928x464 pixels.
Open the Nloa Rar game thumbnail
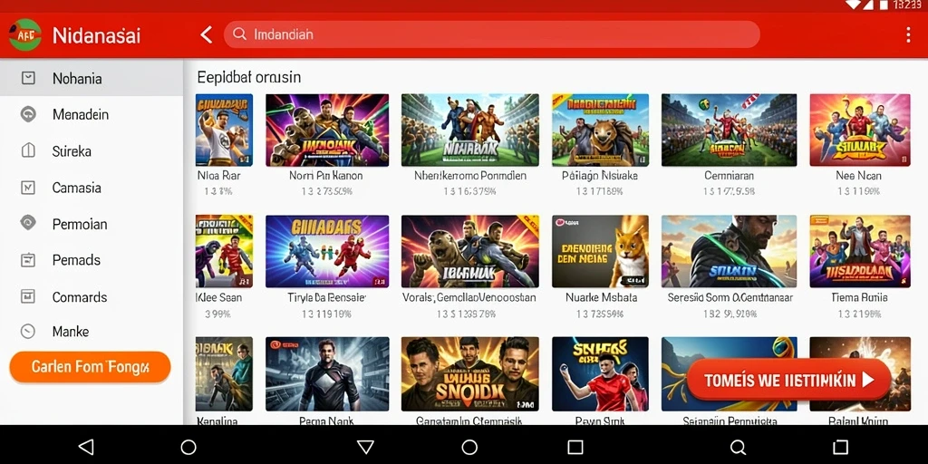click(x=225, y=130)
